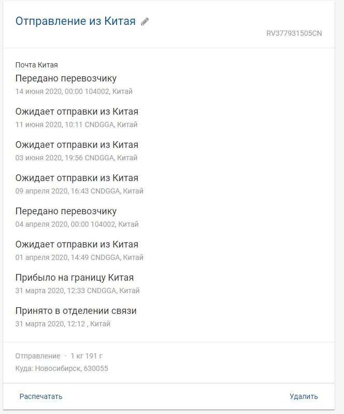This screenshot has width=344, height=414.
Task: Select the 04 апреля "Передано перевозчику" status
Action: coord(66,211)
